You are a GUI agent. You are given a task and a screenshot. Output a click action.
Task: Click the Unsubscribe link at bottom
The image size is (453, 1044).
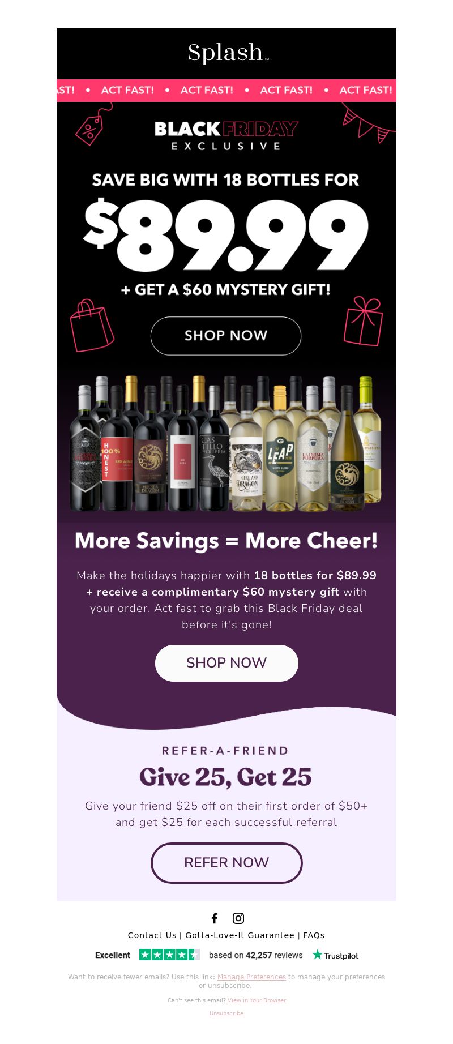[x=226, y=1013]
